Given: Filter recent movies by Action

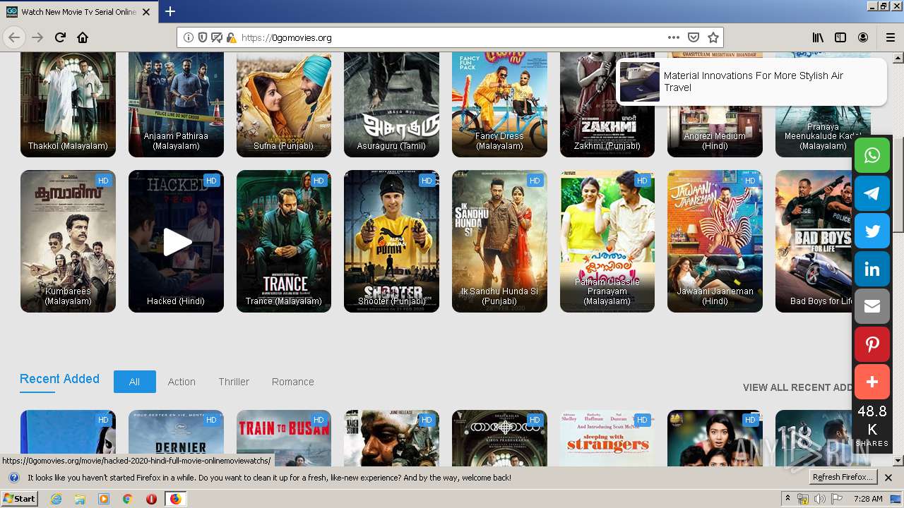Looking at the screenshot, I should 182,382.
